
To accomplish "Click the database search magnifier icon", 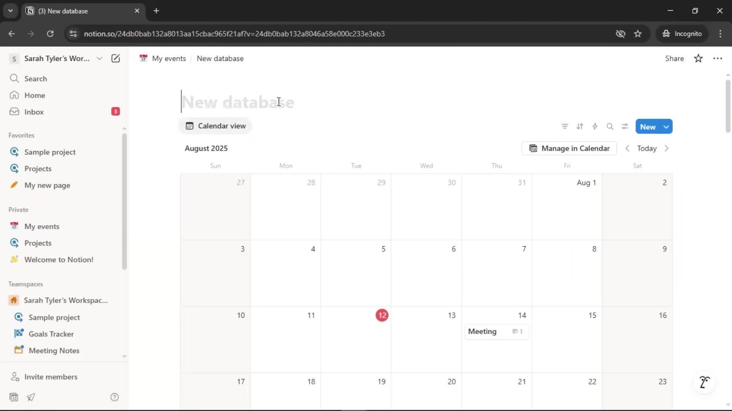I will (610, 126).
